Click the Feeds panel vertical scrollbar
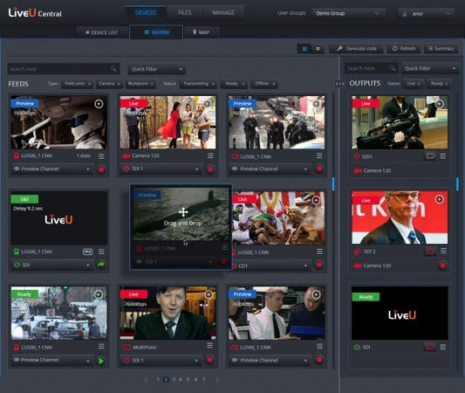This screenshot has height=393, width=465. click(x=333, y=184)
